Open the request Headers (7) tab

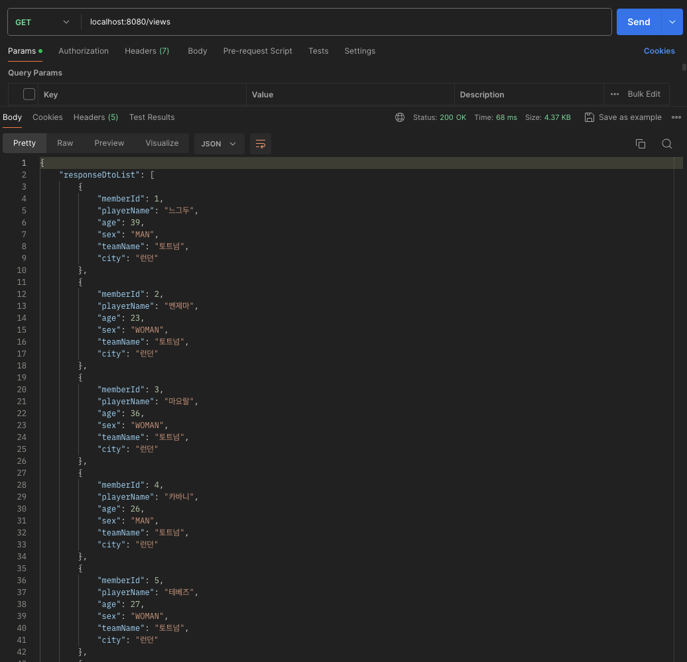coord(147,51)
